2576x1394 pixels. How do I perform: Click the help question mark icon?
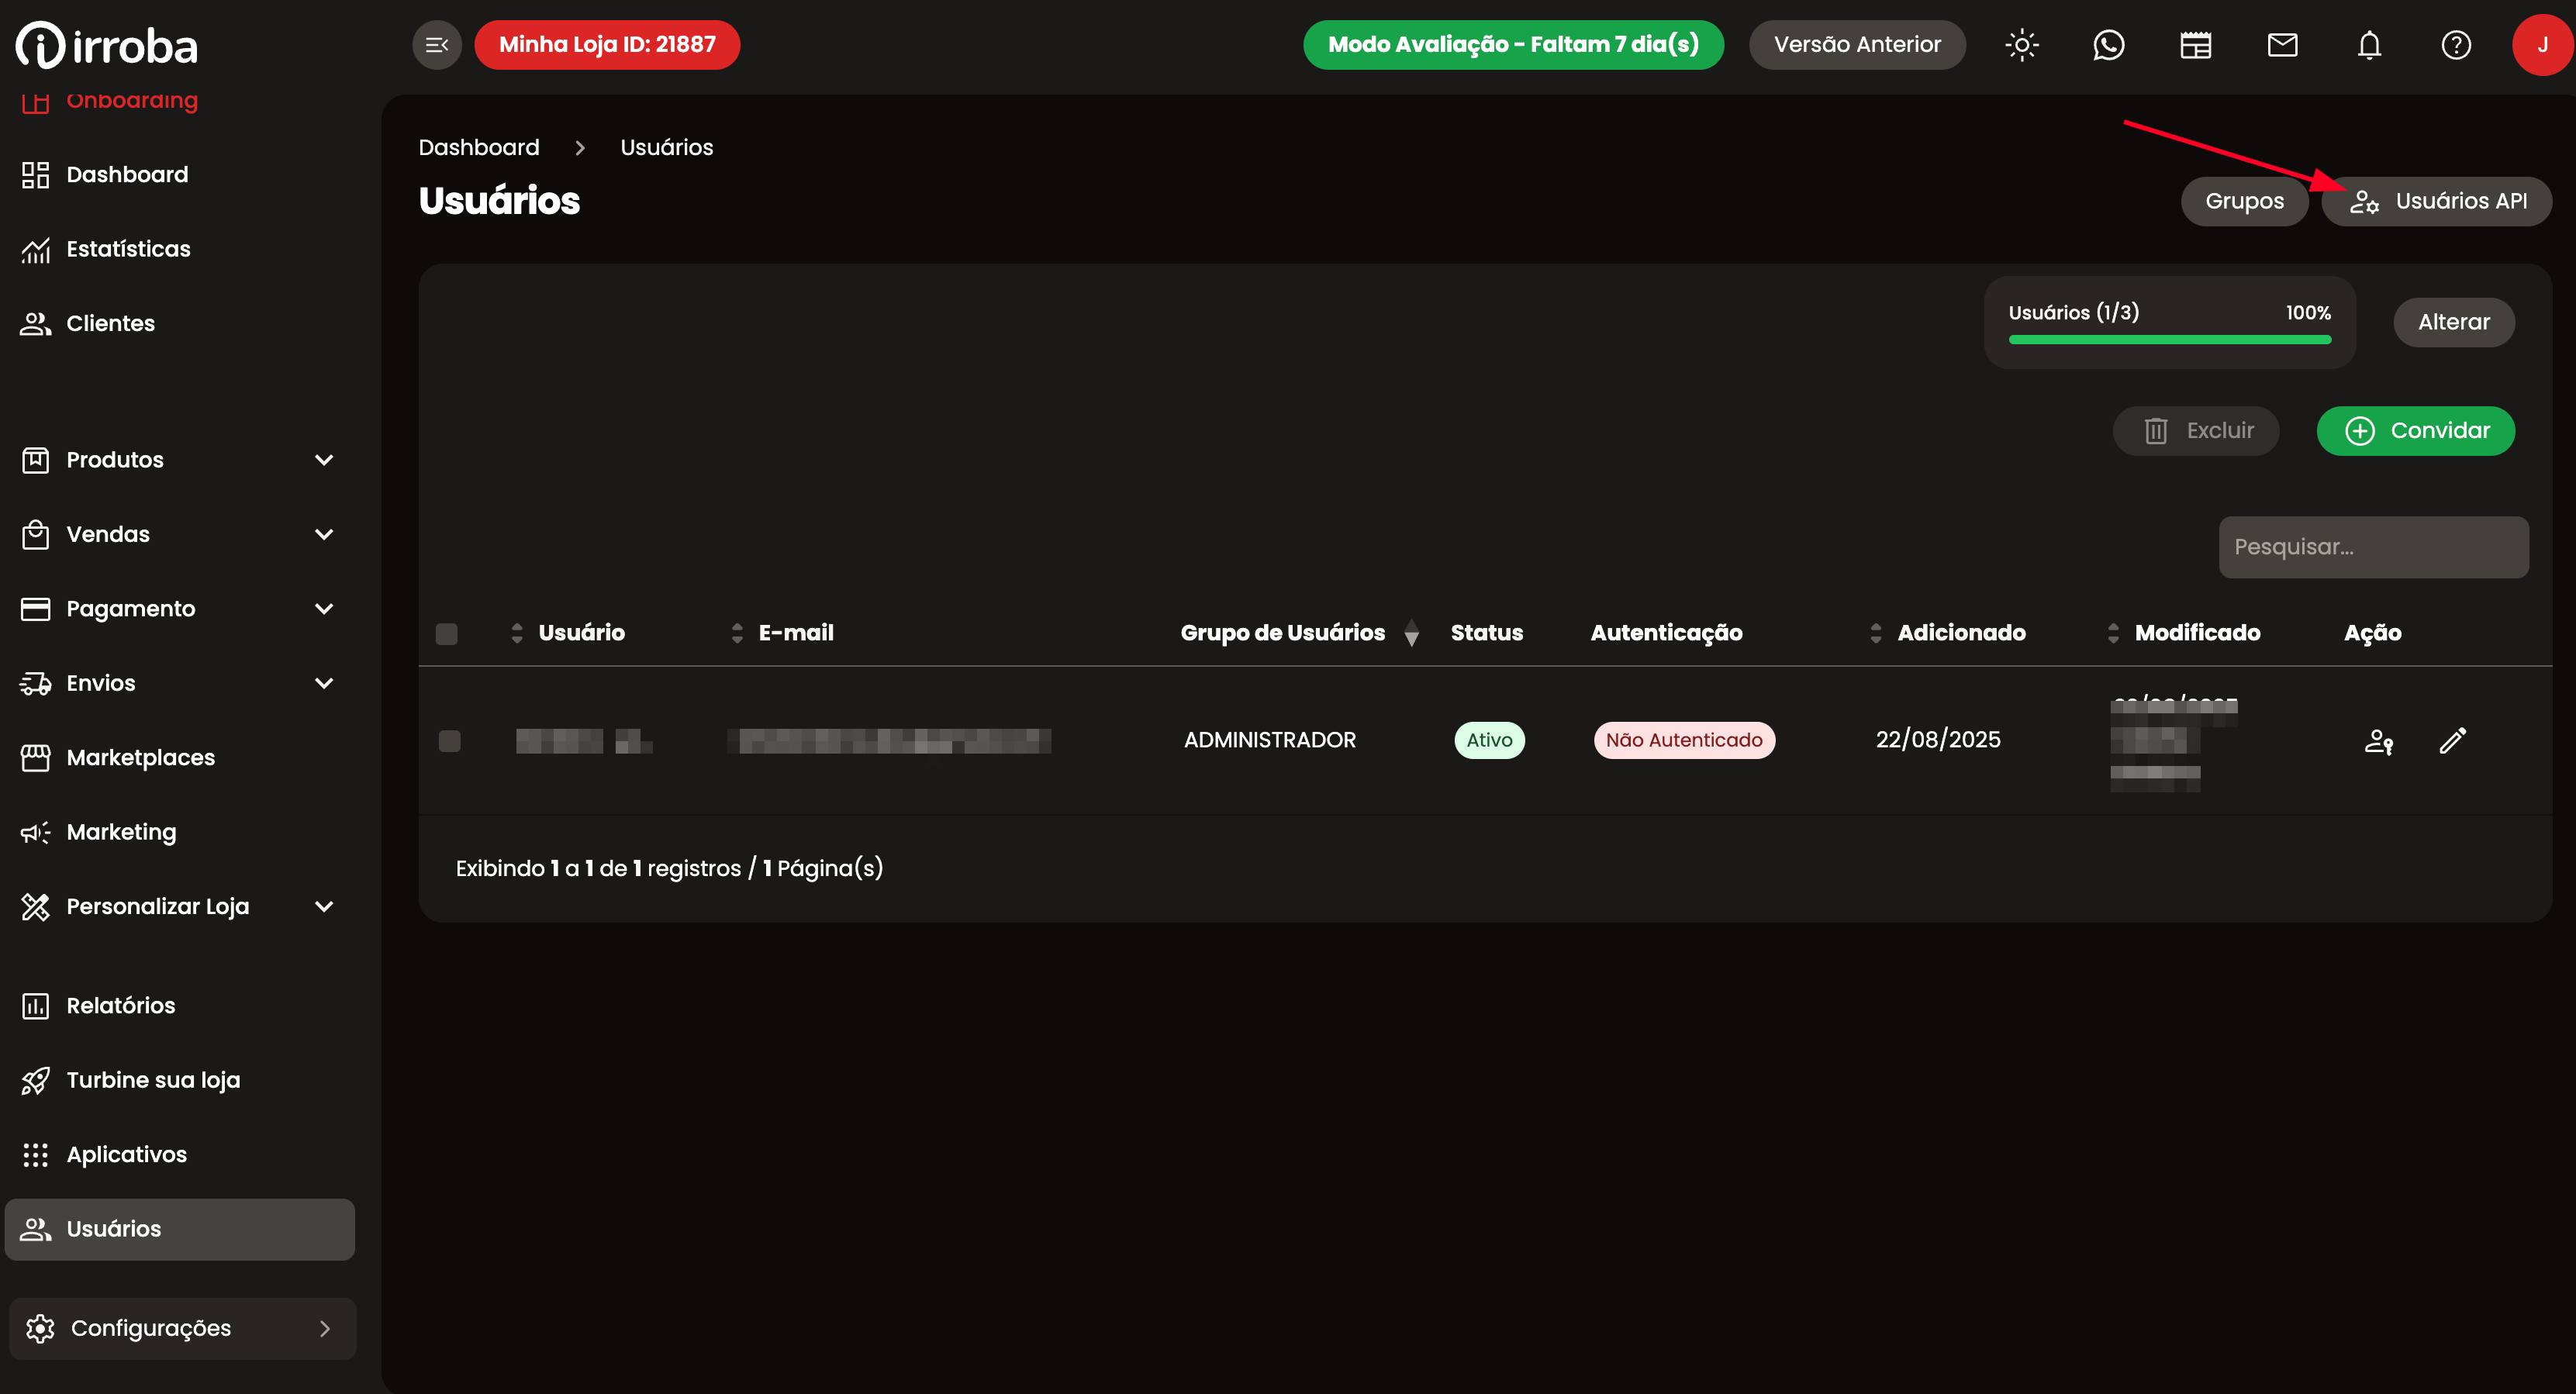(x=2455, y=45)
